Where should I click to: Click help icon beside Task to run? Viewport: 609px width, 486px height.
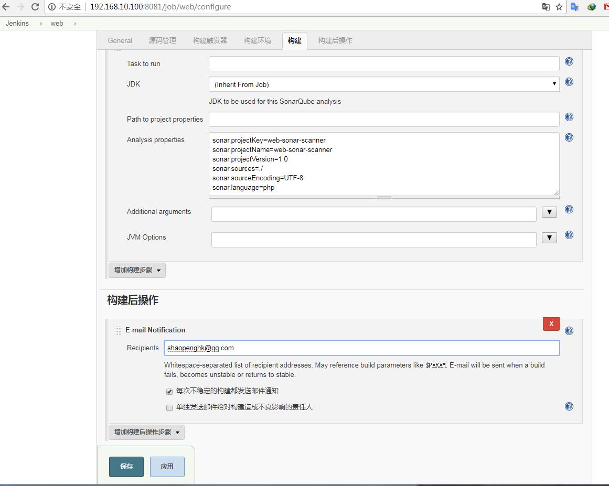click(569, 62)
